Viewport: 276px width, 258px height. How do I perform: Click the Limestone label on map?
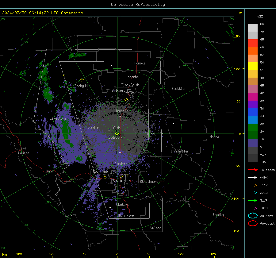58,118
